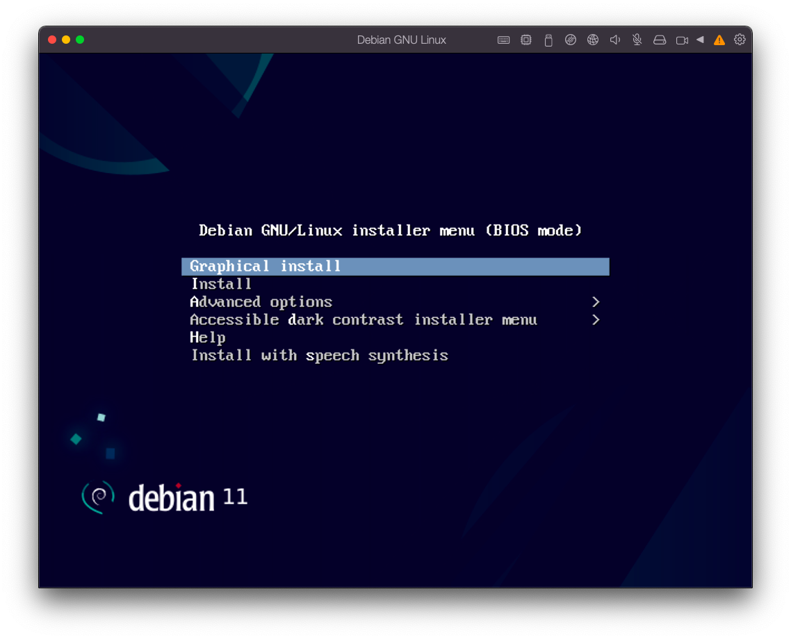Toggle the muted microphone icon

click(x=637, y=40)
